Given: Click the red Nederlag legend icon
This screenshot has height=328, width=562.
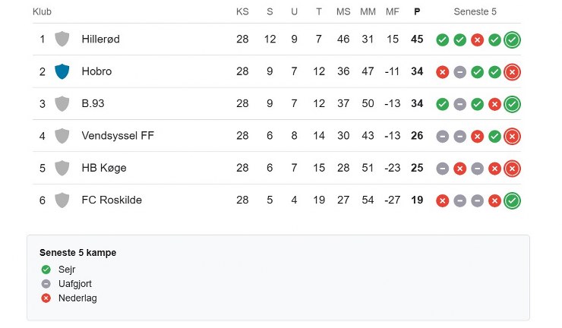Looking at the screenshot, I should coord(46,298).
